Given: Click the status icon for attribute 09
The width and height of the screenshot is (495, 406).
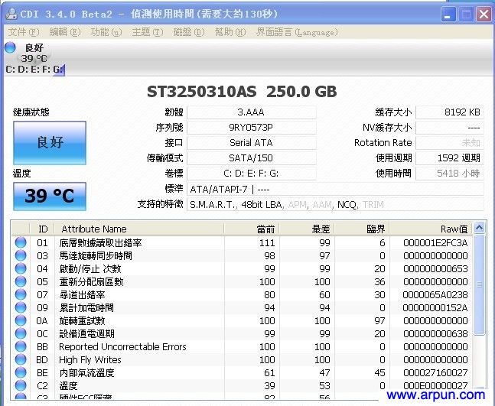Looking at the screenshot, I should point(21,308).
